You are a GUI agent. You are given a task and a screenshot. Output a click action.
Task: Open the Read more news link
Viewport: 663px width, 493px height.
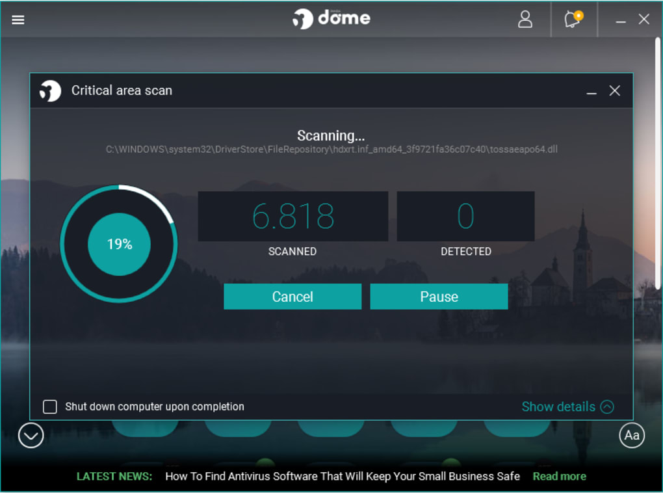tap(559, 477)
